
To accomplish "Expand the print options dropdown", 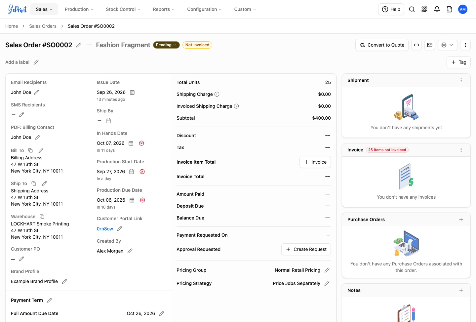I will click(448, 45).
